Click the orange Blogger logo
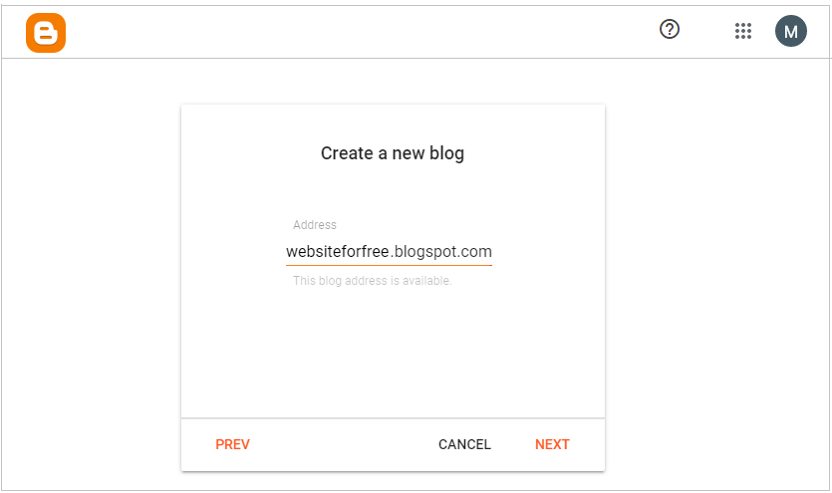Viewport: 832px width, 493px height. click(46, 33)
